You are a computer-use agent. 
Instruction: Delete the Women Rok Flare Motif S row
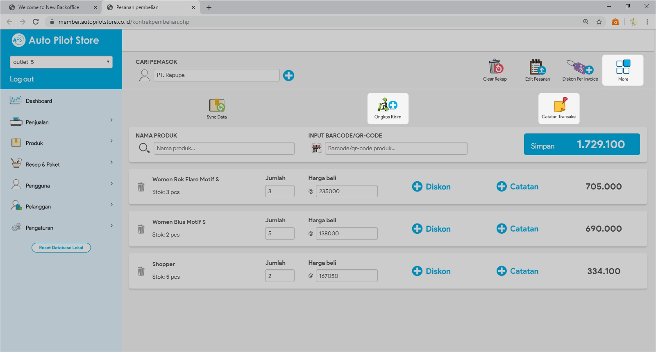click(141, 187)
